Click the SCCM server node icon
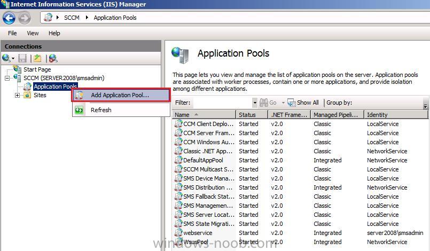 click(17, 77)
